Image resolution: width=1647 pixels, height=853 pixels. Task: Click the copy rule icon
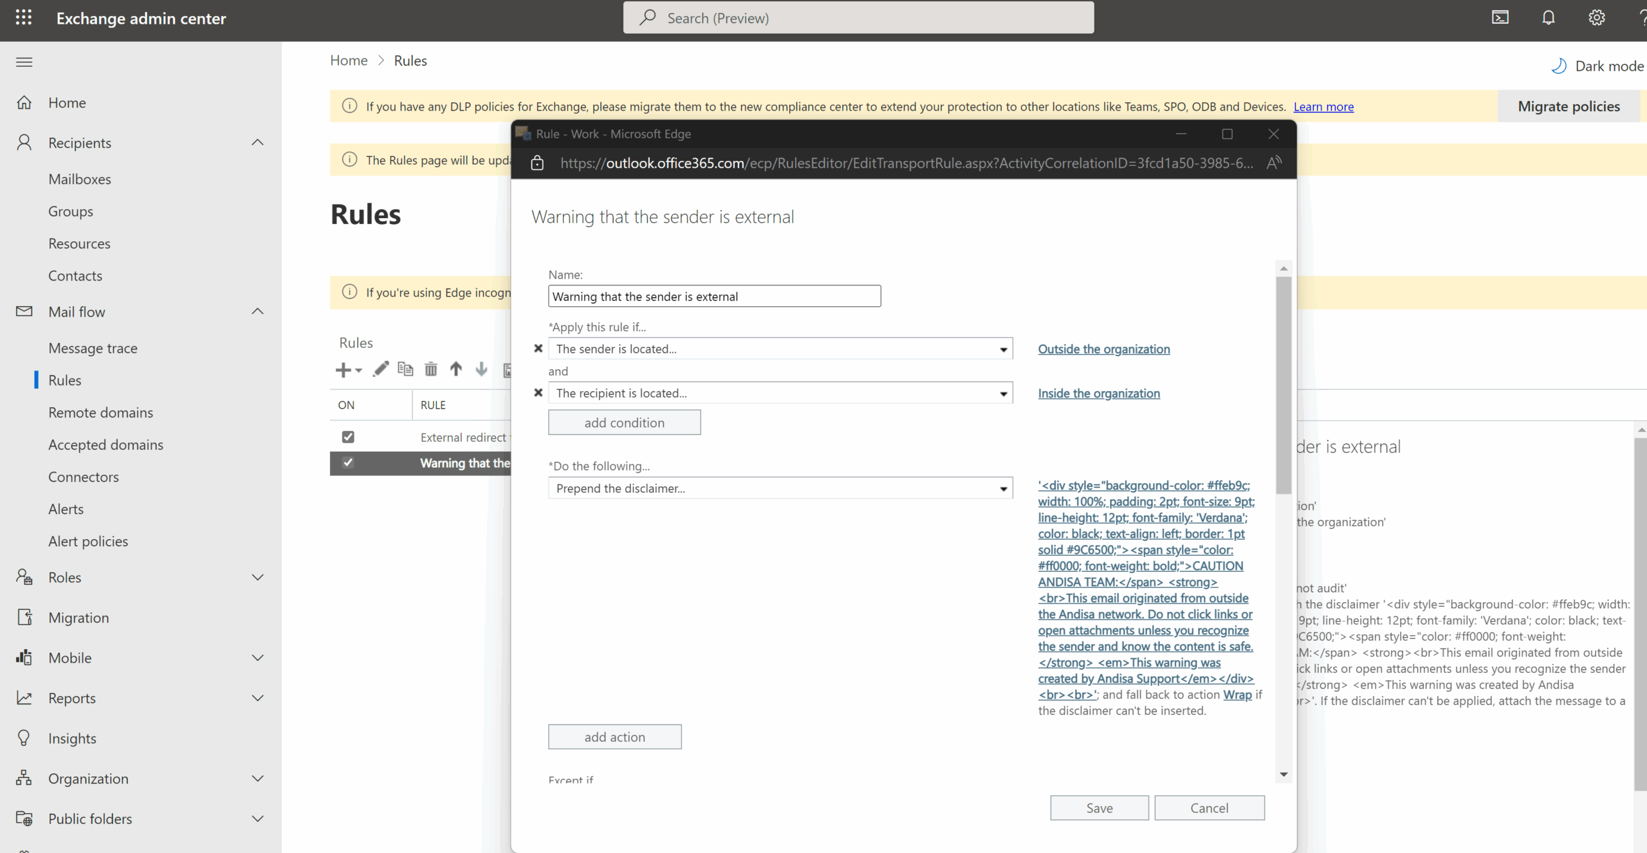[x=405, y=369]
